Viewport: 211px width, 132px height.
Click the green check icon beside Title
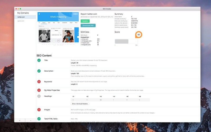coord(39,60)
